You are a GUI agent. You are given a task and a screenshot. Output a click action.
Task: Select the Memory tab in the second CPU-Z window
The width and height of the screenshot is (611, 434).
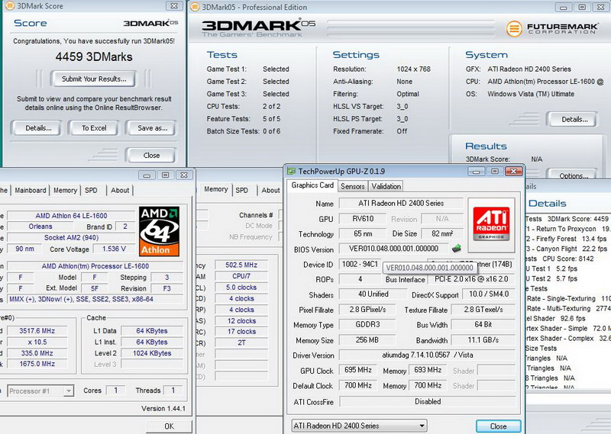pyautogui.click(x=216, y=189)
